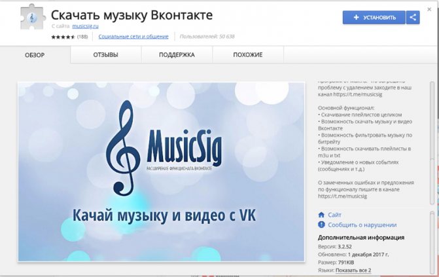Switch to the ОТЗЫВЫ tab
Screen dimensions: 439x277
coord(106,54)
